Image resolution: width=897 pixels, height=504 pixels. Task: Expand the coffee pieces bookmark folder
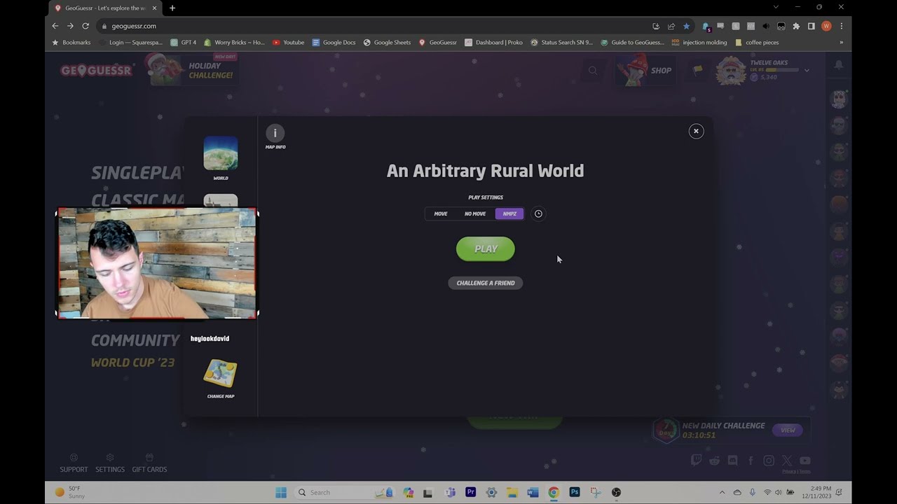[757, 42]
